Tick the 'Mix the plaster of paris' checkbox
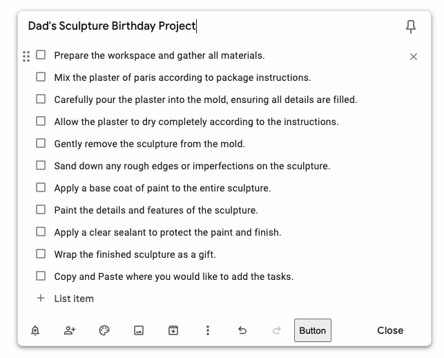Screen dimensions: 444x358 pyautogui.click(x=41, y=77)
